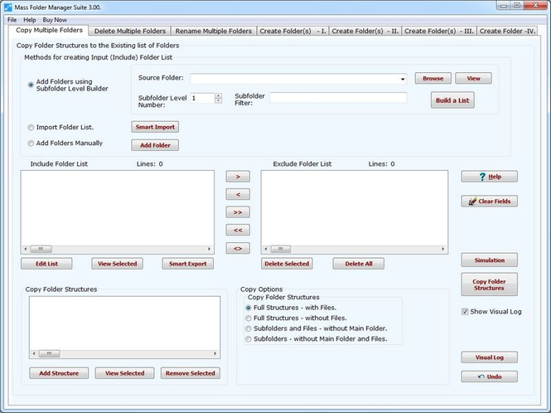Click the Remove Selected button
The height and width of the screenshot is (413, 551).
click(191, 373)
